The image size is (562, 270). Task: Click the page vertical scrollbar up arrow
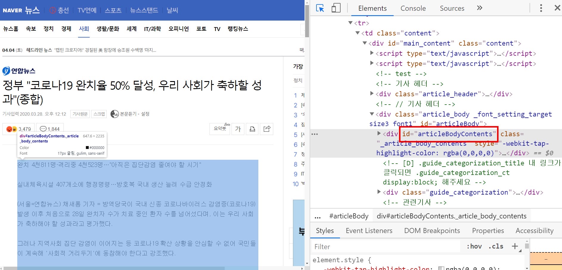tap(307, 2)
